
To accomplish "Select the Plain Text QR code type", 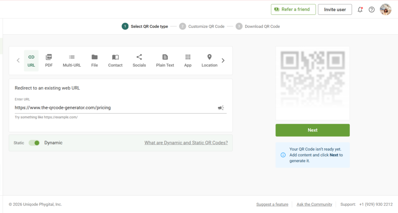I will point(165,61).
